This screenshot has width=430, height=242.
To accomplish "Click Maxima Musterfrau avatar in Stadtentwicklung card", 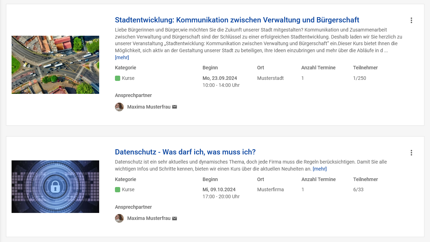I will 119,107.
